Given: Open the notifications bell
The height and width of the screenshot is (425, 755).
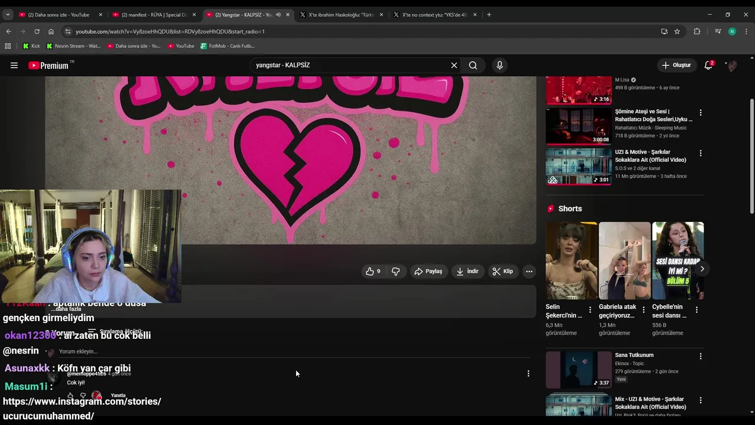Looking at the screenshot, I should click(708, 66).
